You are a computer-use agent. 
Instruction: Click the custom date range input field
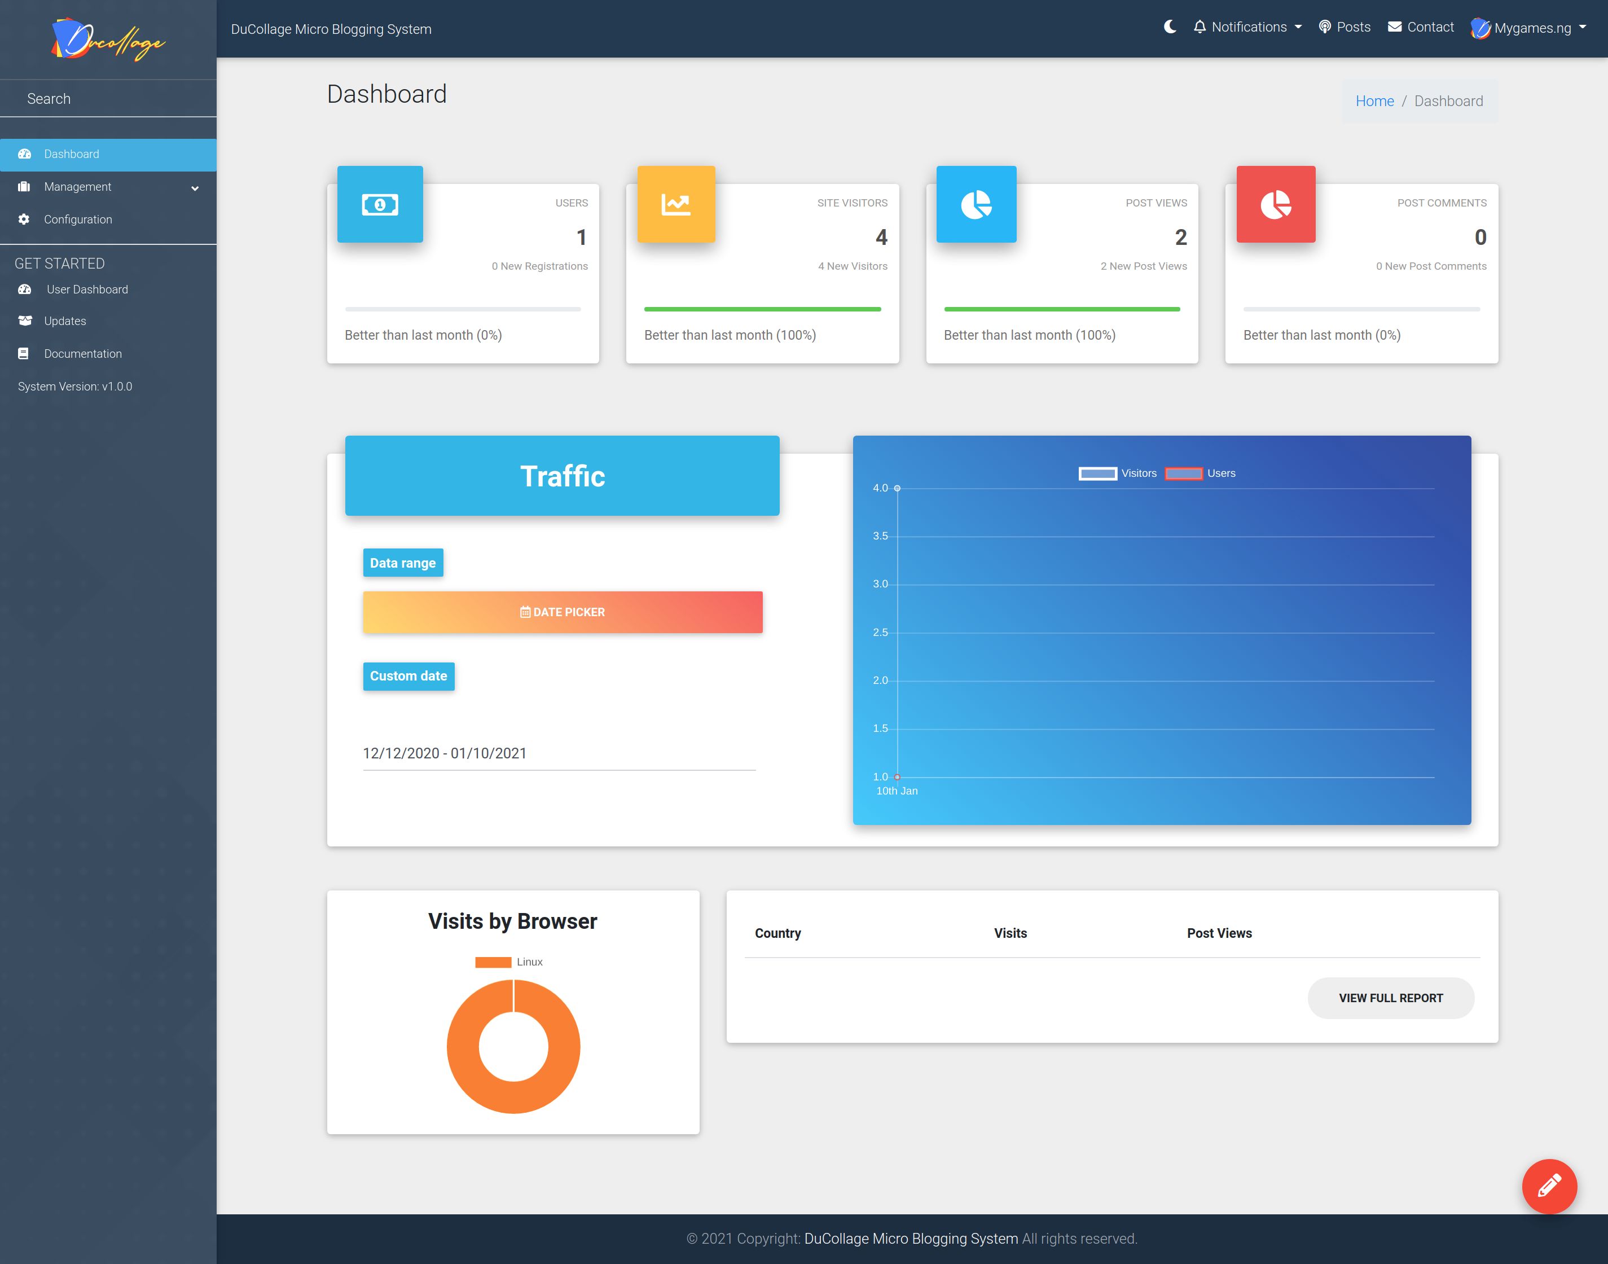pyautogui.click(x=559, y=753)
